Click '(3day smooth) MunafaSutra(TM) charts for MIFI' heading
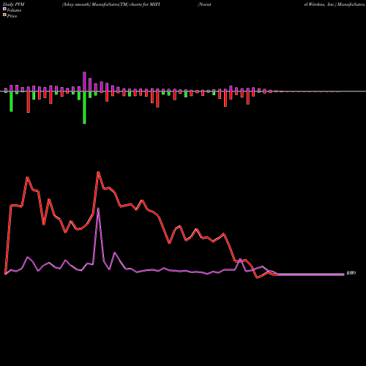The height and width of the screenshot is (366, 366). click(x=111, y=4)
